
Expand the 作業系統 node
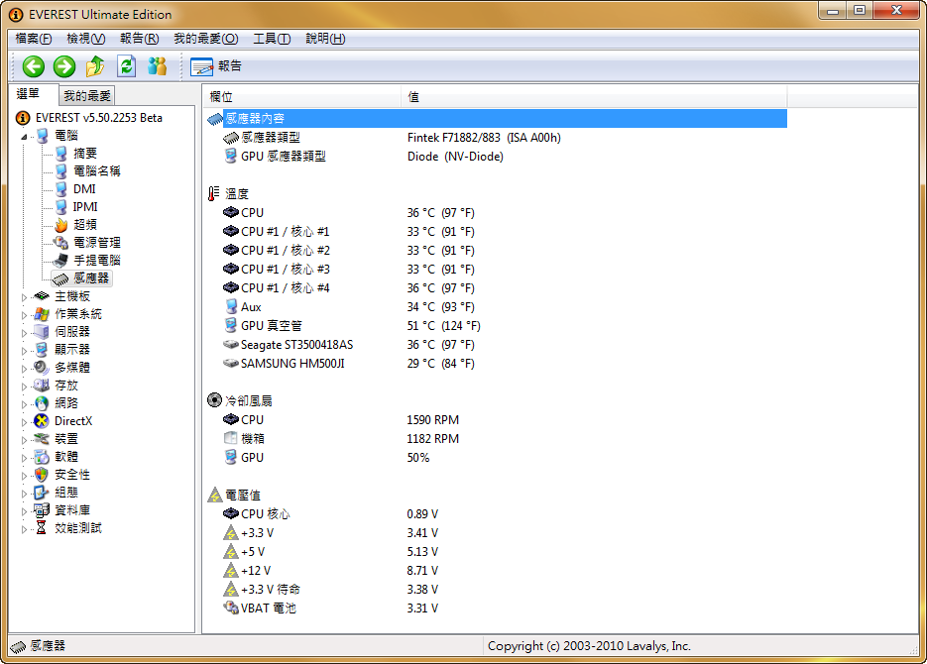coord(24,315)
